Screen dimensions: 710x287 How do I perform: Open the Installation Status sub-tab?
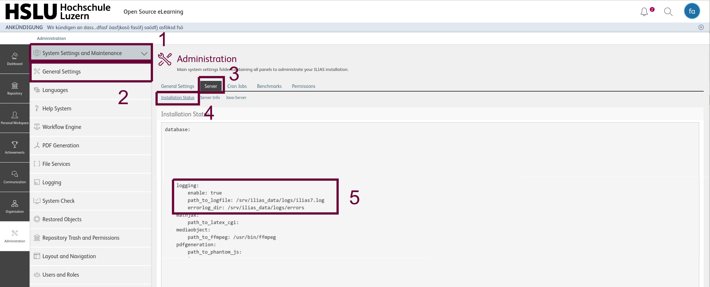[178, 98]
